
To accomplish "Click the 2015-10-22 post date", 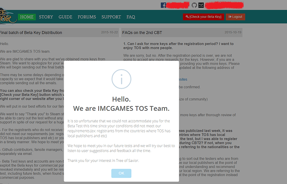I will (x=109, y=32).
